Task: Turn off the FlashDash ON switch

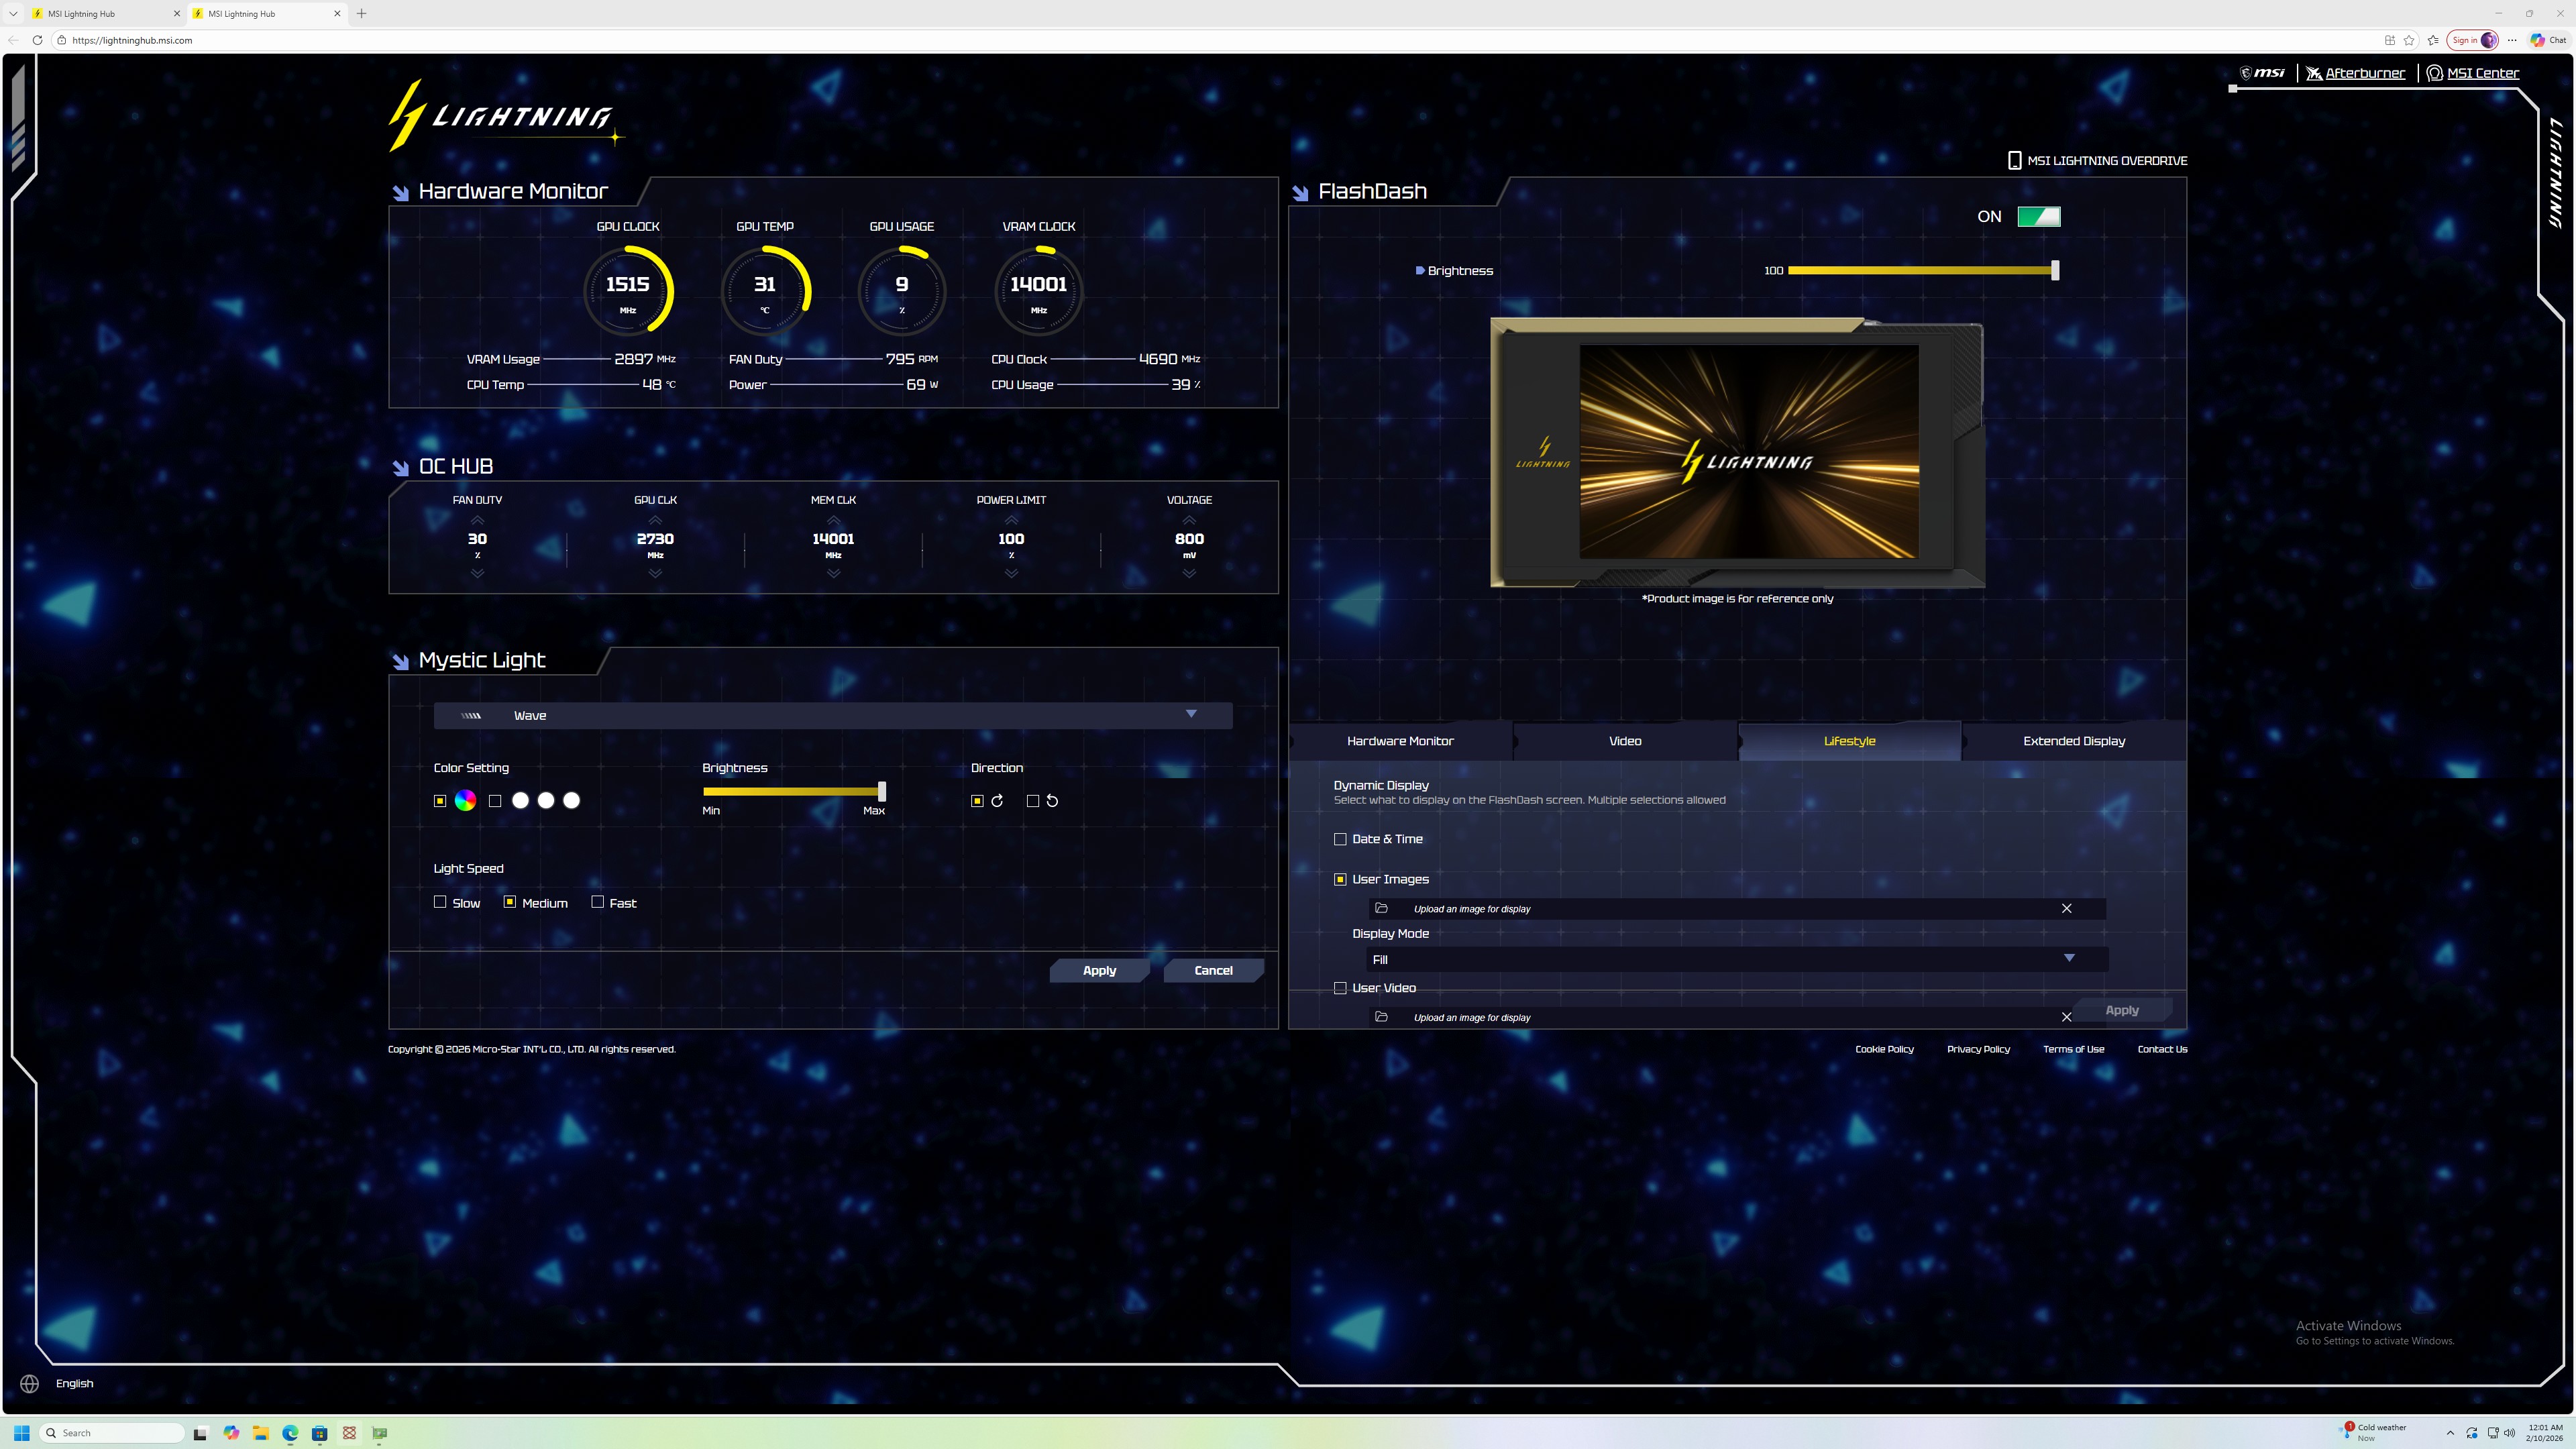Action: (x=2038, y=216)
